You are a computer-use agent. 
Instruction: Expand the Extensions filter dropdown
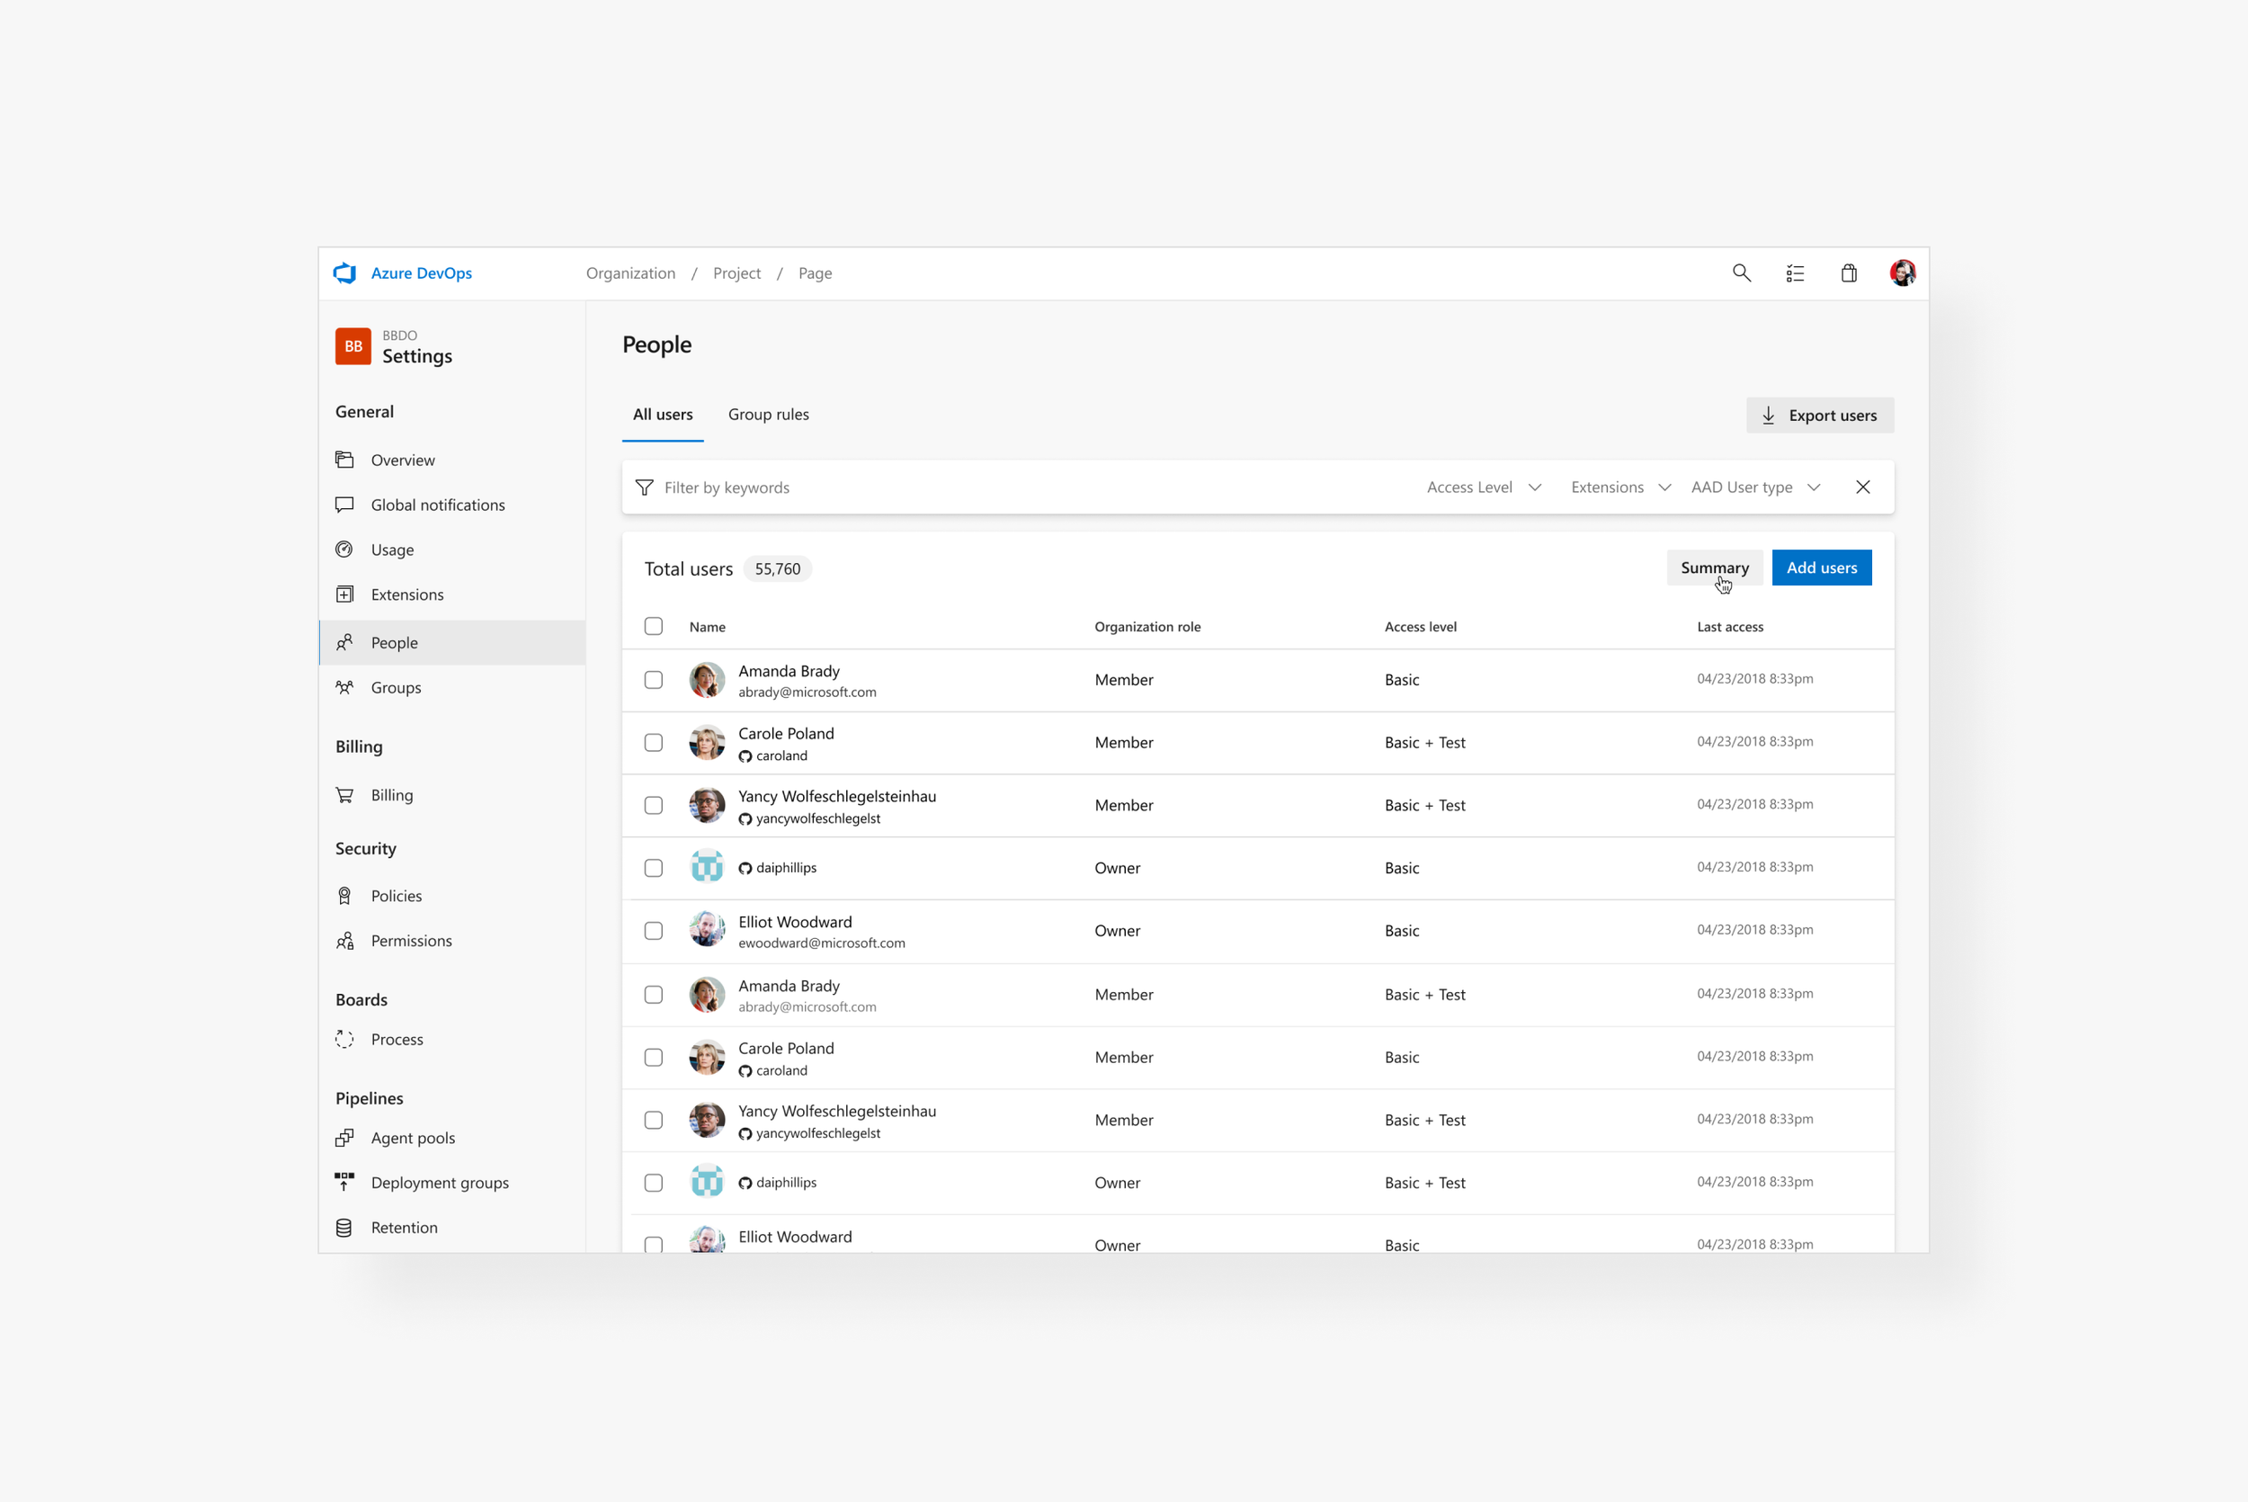tap(1621, 487)
